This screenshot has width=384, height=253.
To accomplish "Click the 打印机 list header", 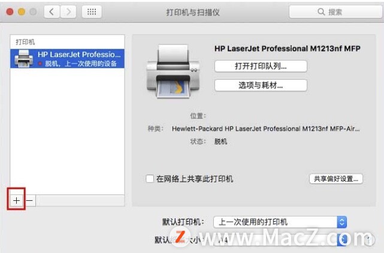I will [25, 42].
